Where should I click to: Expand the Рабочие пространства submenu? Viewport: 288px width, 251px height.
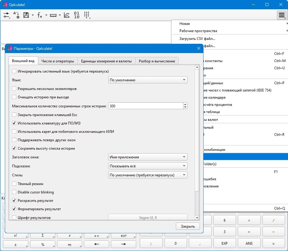click(230, 31)
